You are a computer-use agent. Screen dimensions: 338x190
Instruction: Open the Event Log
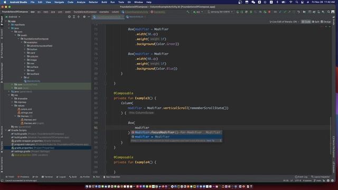301,177
